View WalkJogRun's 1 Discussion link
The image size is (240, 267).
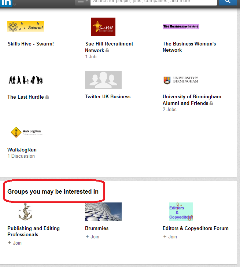[x=21, y=156]
